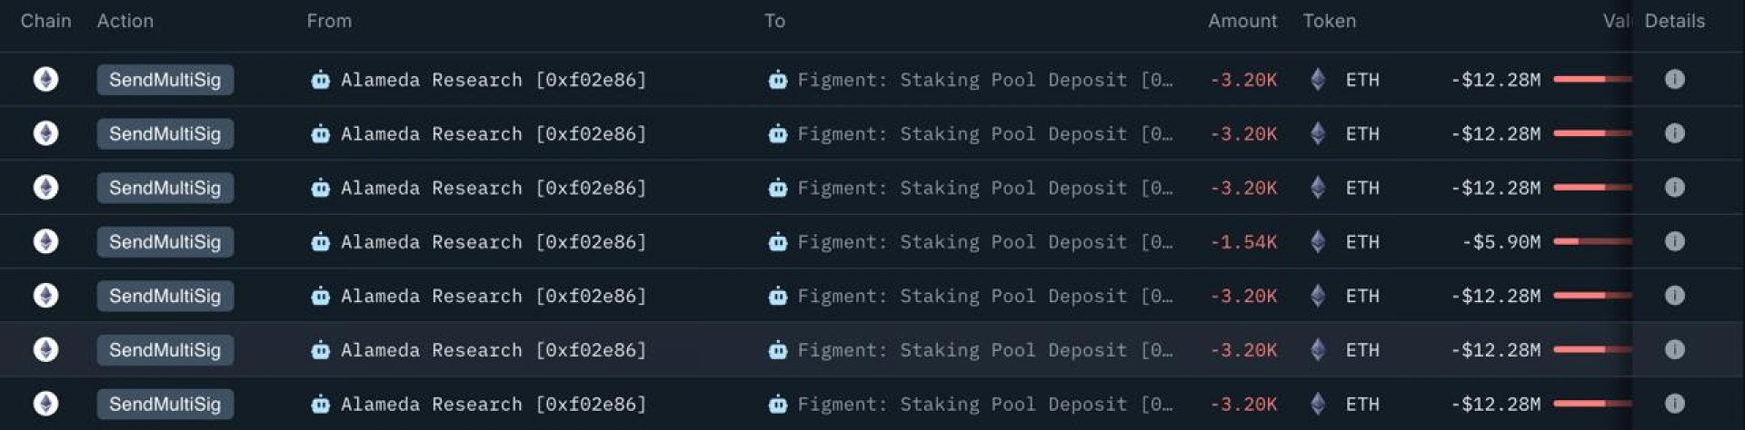Click Figment entity icon in the -$5.90M row

(777, 241)
